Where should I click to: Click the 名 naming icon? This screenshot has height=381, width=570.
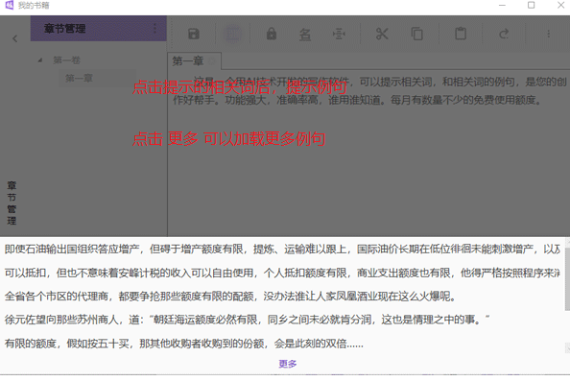click(304, 35)
